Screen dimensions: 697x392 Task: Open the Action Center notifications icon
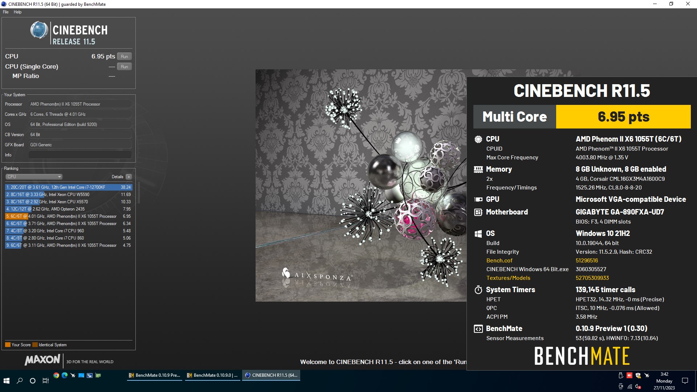coord(685,381)
